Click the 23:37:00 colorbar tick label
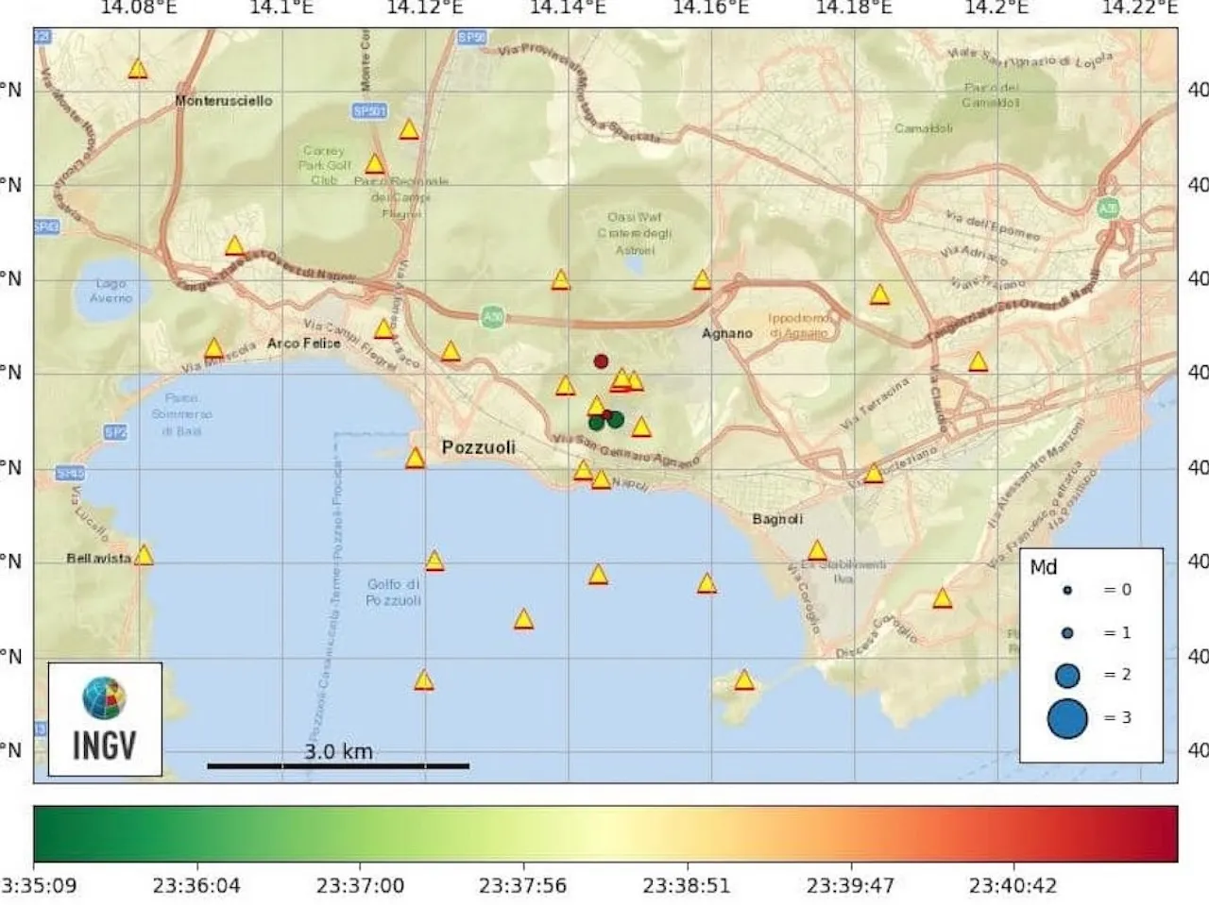 click(360, 886)
